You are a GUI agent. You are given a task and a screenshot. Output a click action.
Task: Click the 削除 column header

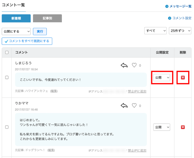tap(183, 52)
